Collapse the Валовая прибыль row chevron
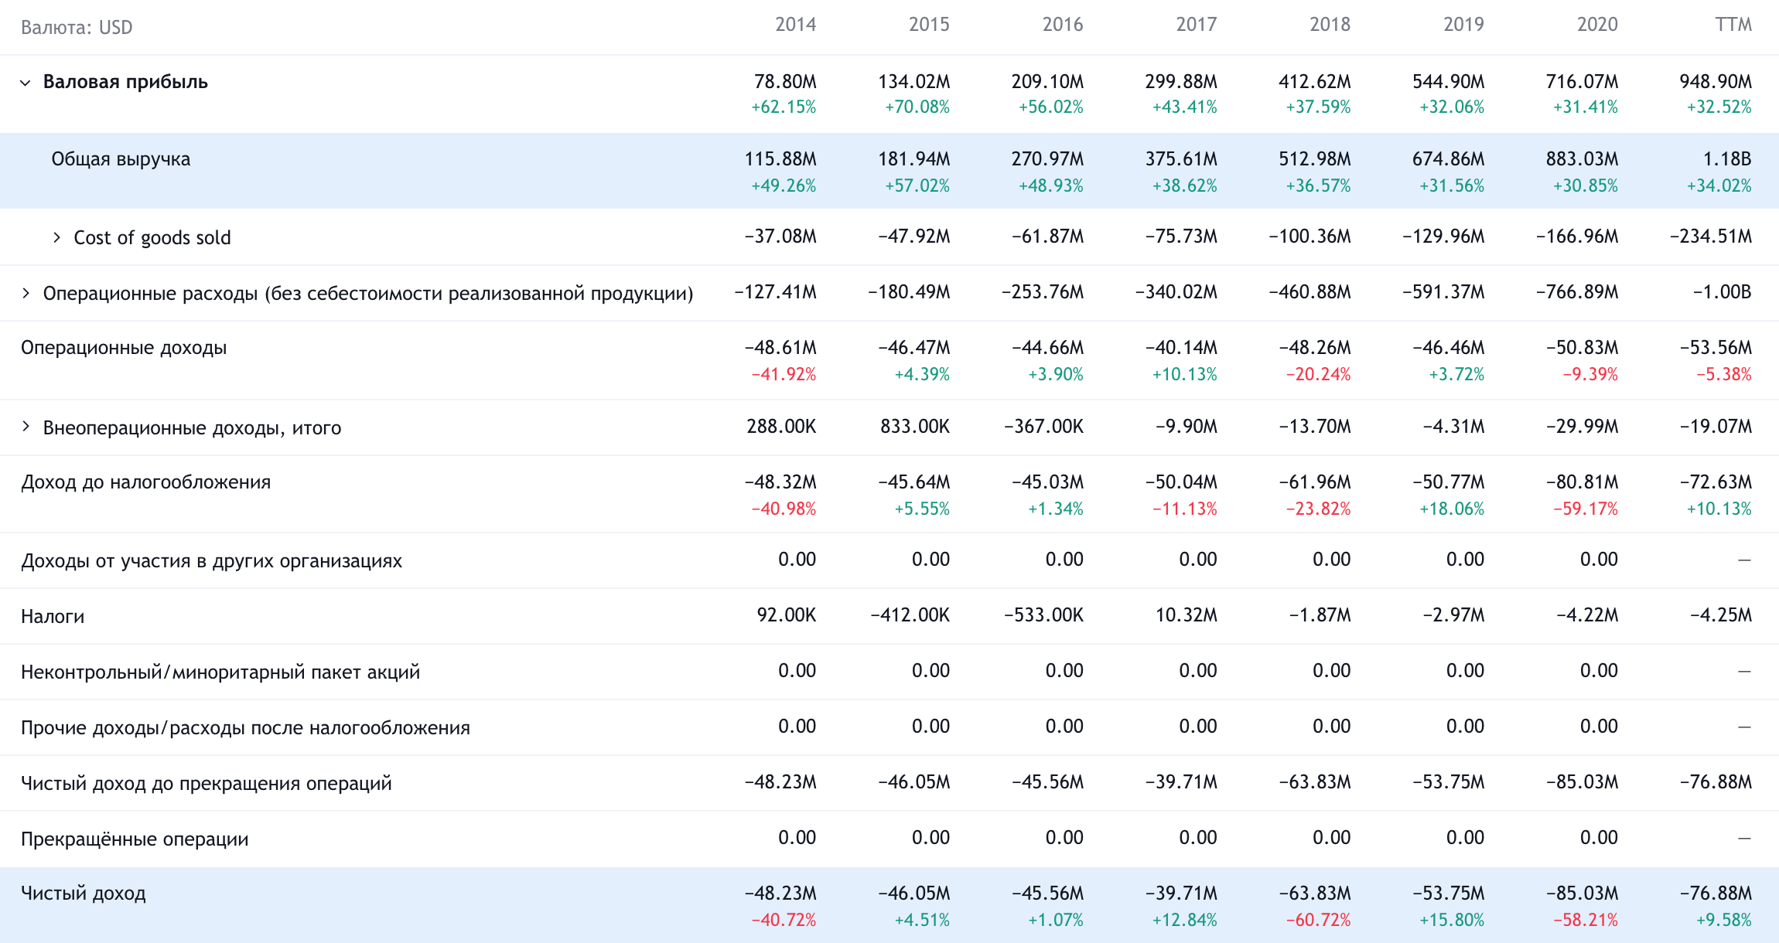This screenshot has height=943, width=1779. click(x=26, y=83)
